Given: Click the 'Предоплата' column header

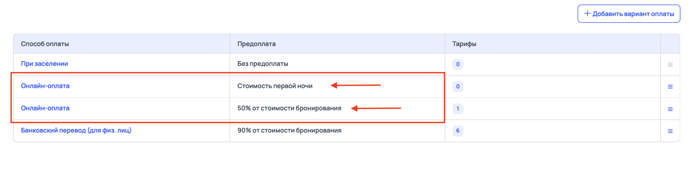Looking at the screenshot, I should 256,44.
